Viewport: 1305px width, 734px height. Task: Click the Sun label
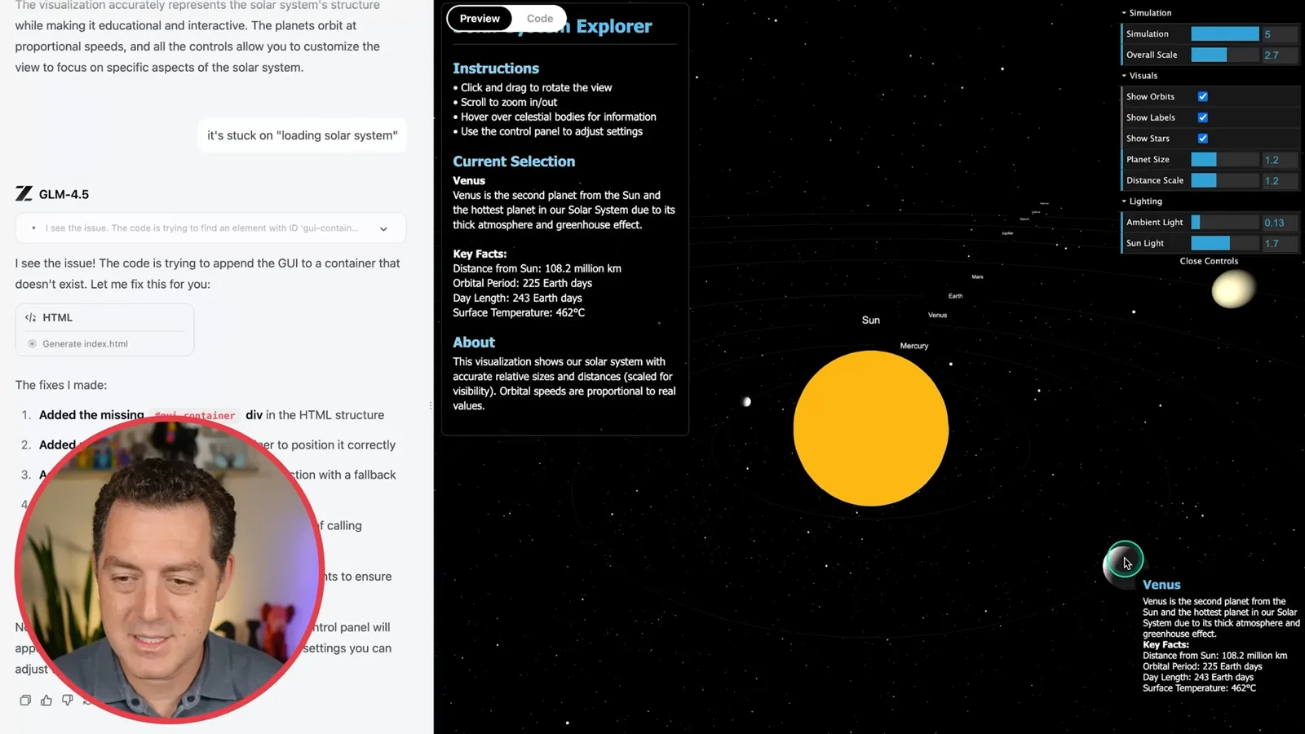pos(870,320)
